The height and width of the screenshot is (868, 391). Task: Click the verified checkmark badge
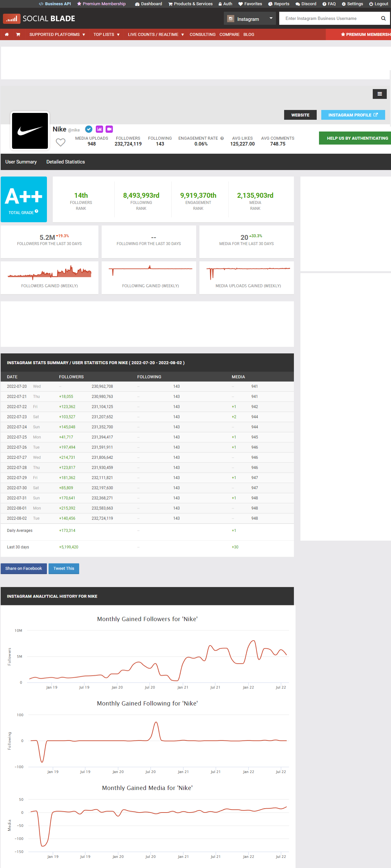pos(89,129)
